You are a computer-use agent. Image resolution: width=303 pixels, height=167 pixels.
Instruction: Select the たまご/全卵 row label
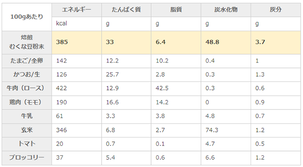27,61
